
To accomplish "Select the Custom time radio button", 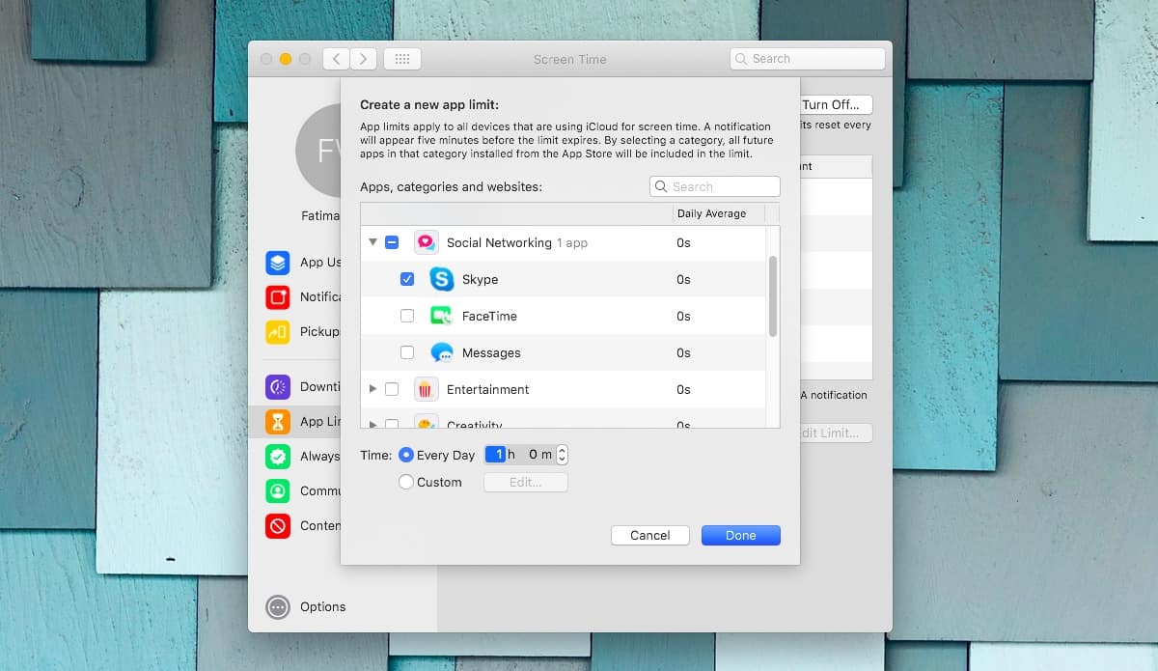I will pos(406,481).
